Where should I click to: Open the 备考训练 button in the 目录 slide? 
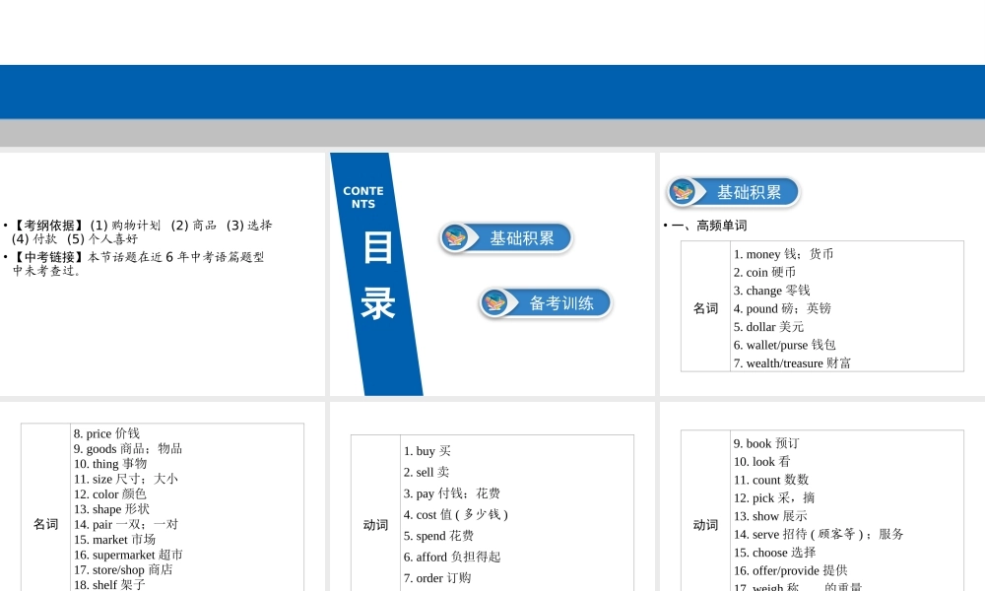546,302
